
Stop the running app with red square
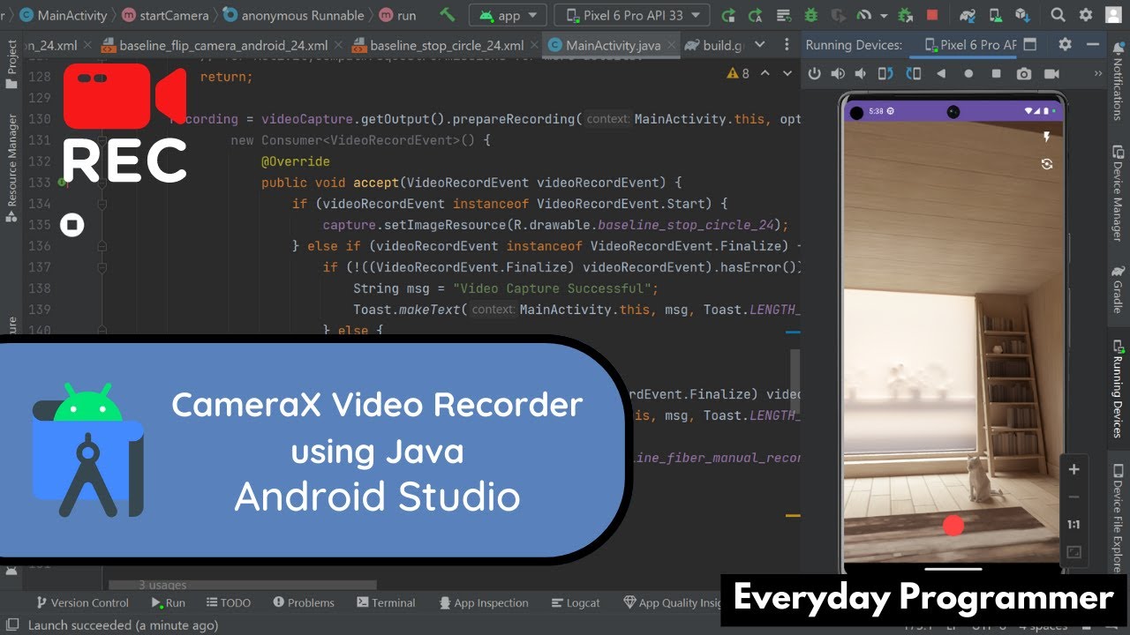click(931, 15)
